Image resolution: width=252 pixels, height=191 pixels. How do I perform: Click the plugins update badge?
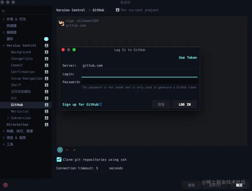46,39
